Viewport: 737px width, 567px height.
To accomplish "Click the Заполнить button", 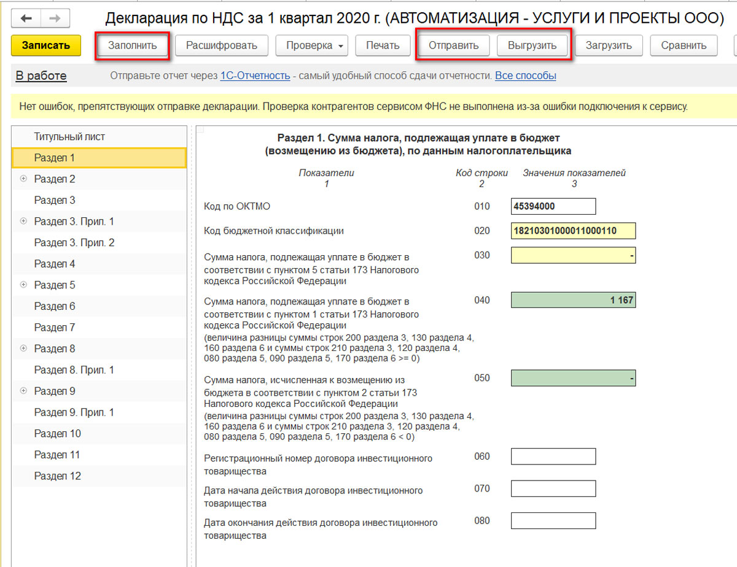I will (132, 45).
